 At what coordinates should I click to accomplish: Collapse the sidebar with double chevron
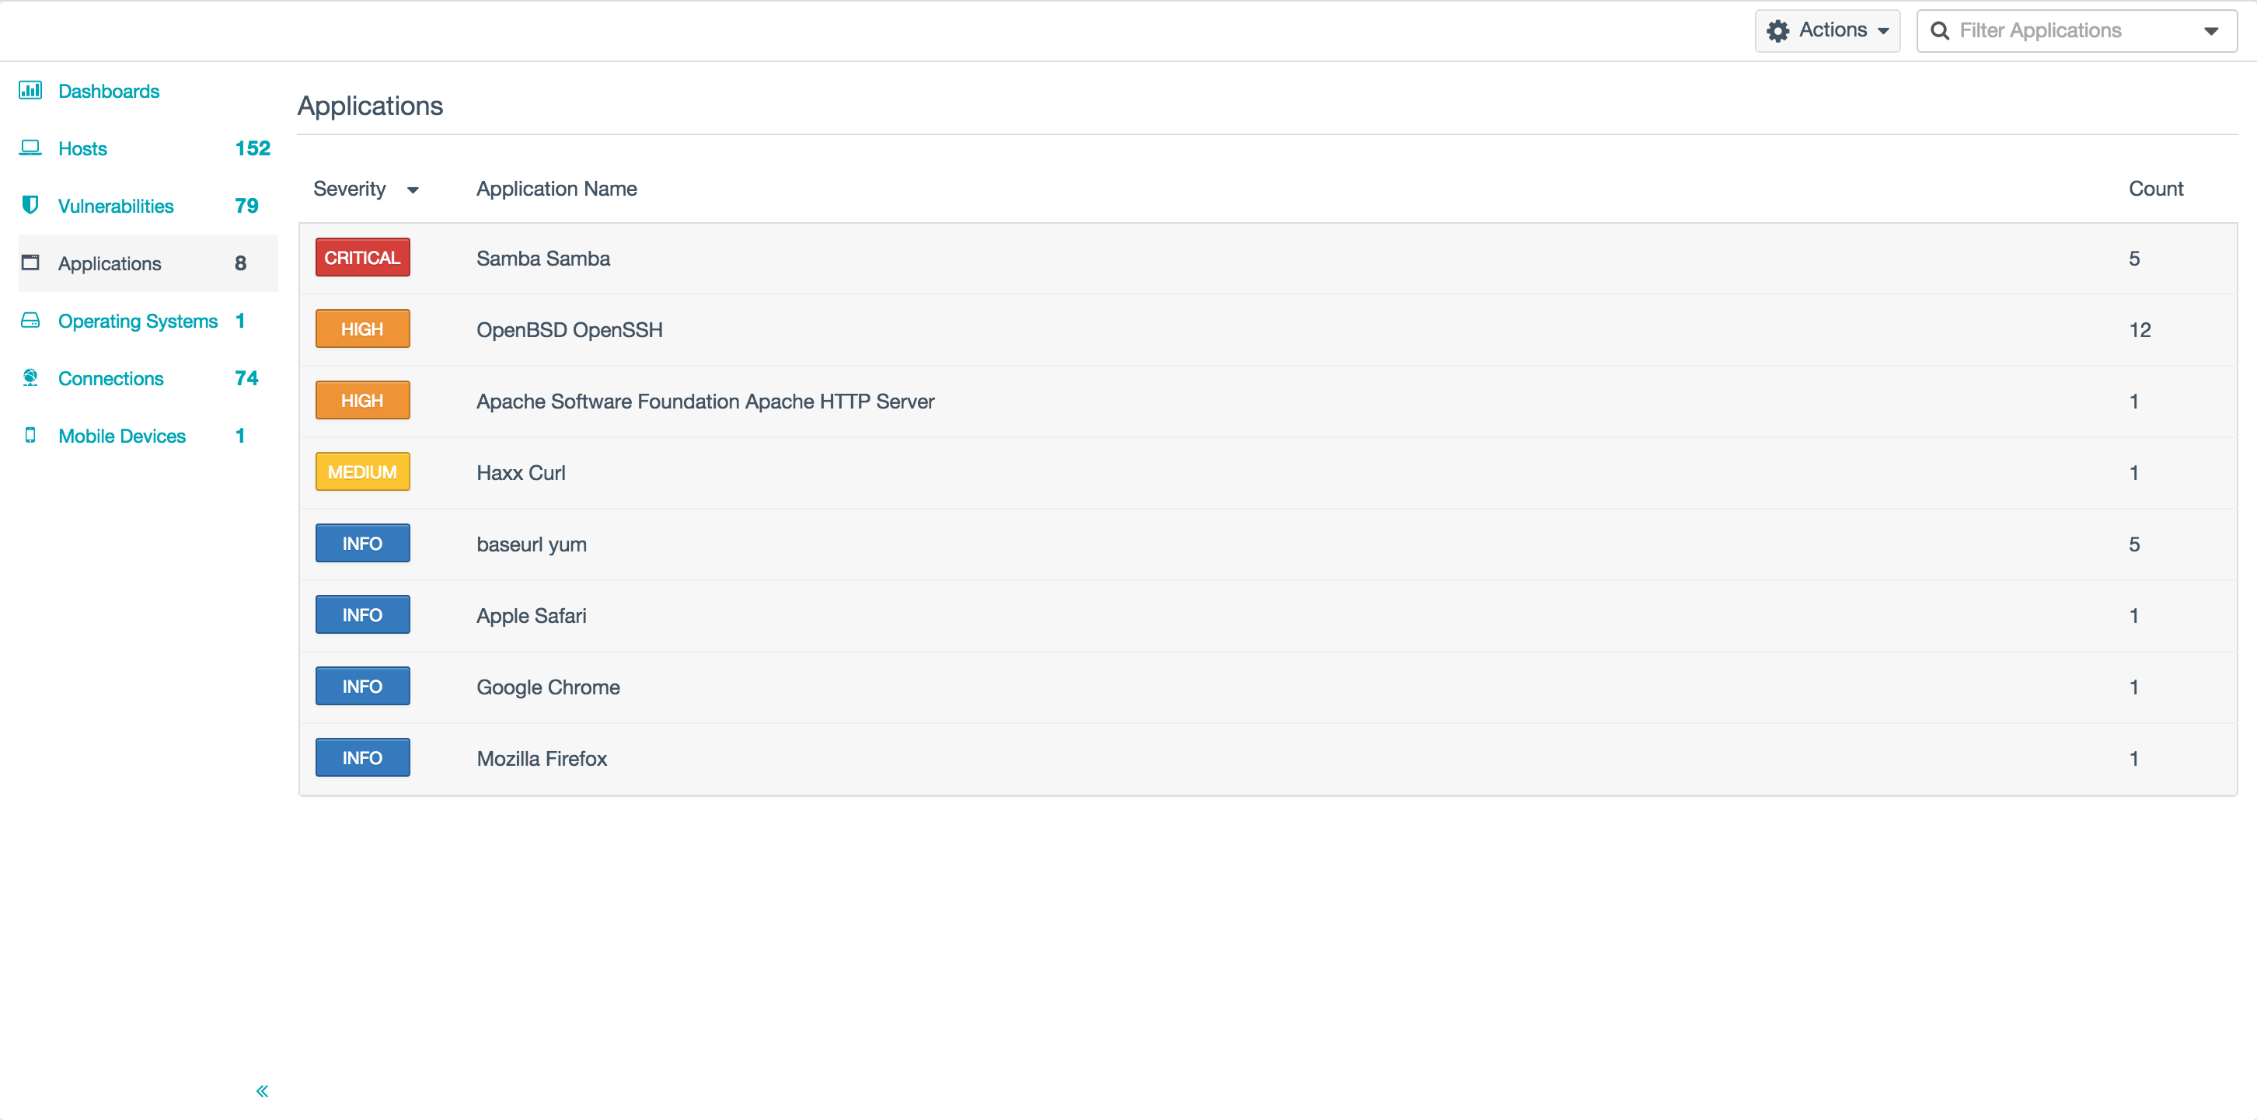click(x=262, y=1090)
